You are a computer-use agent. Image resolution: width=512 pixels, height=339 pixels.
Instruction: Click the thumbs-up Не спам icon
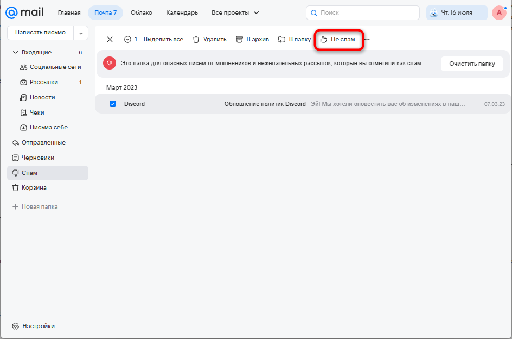(x=324, y=39)
